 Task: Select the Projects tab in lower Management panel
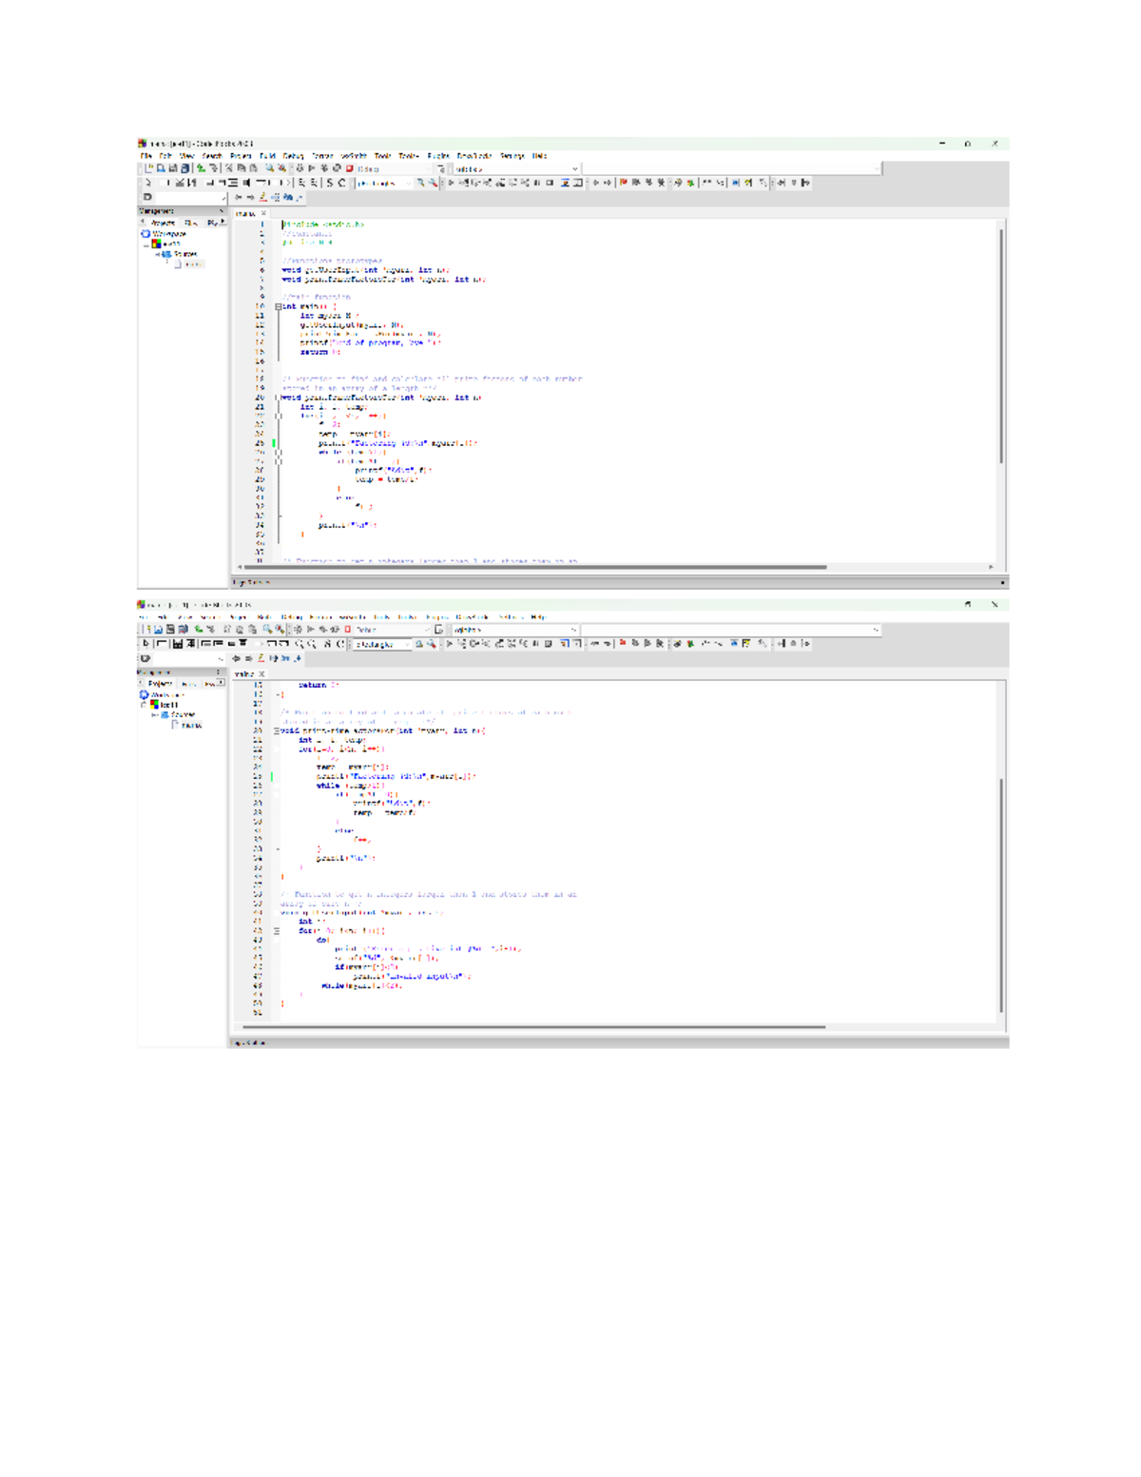click(x=161, y=683)
